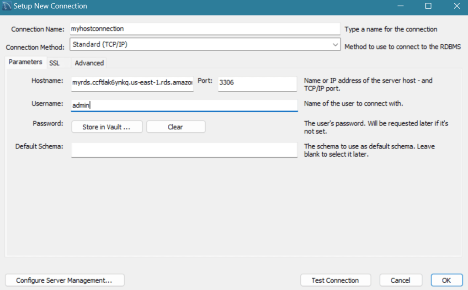Click 'Method to use to connect' hint text

403,47
